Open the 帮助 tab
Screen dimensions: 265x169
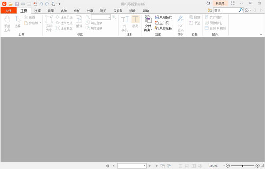(x=146, y=11)
